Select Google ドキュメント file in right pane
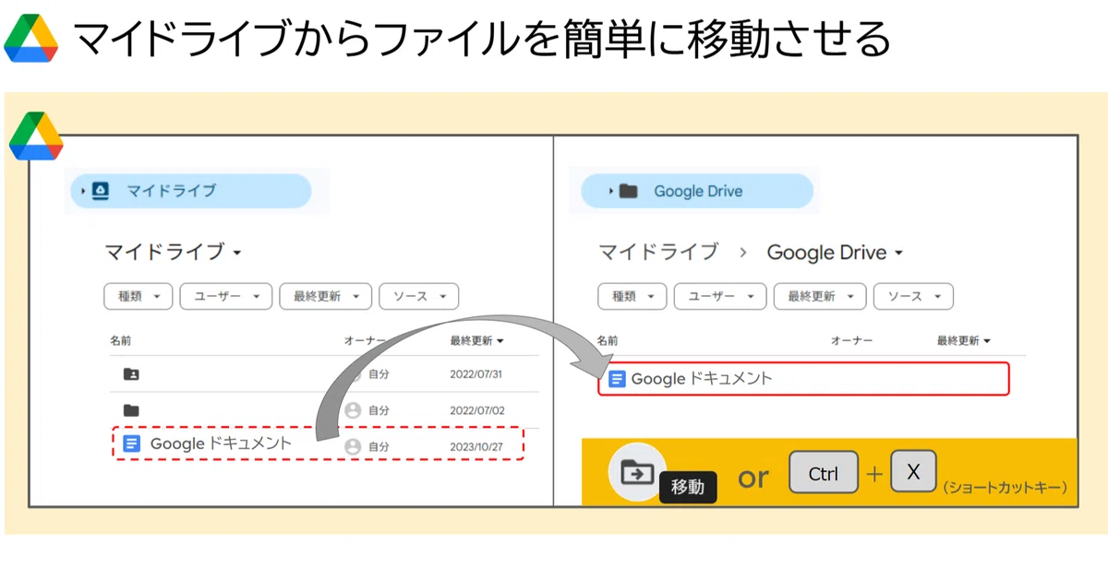The image size is (1108, 579). tap(803, 379)
